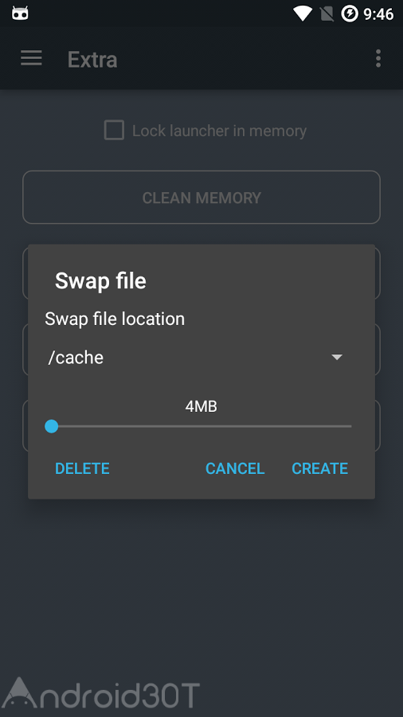This screenshot has width=403, height=717.
Task: Click DELETE to remove swap file
Action: point(82,468)
